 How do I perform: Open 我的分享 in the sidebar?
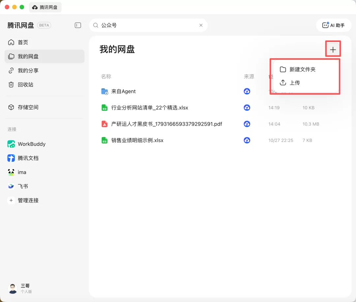point(44,71)
